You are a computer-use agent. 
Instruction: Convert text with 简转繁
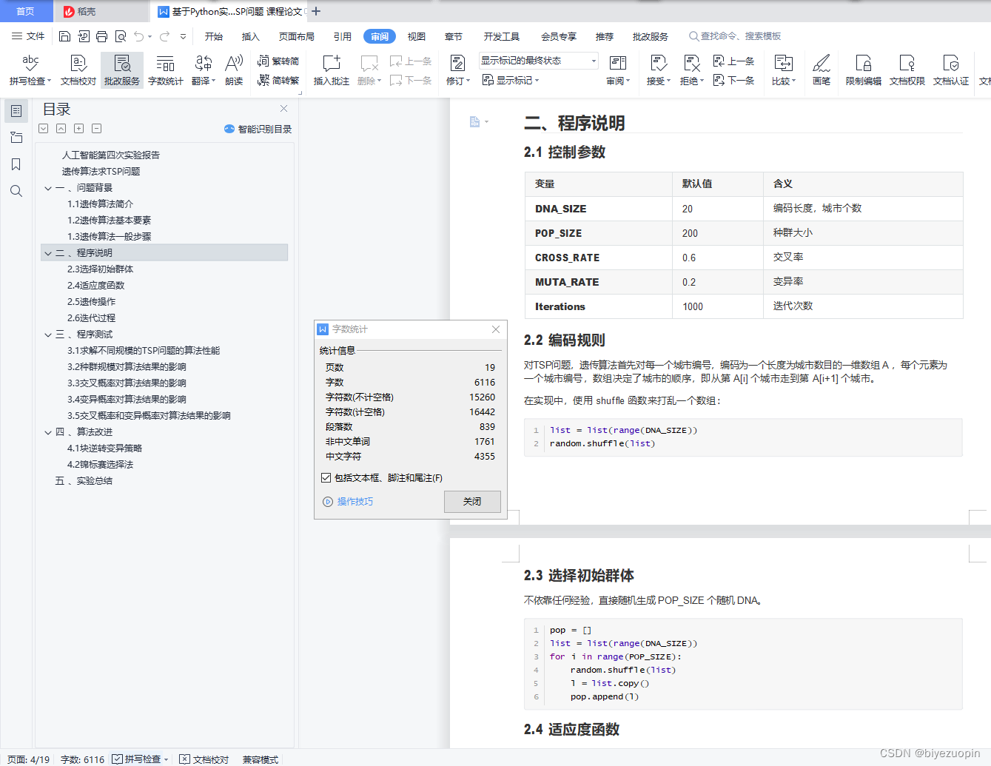[x=278, y=81]
